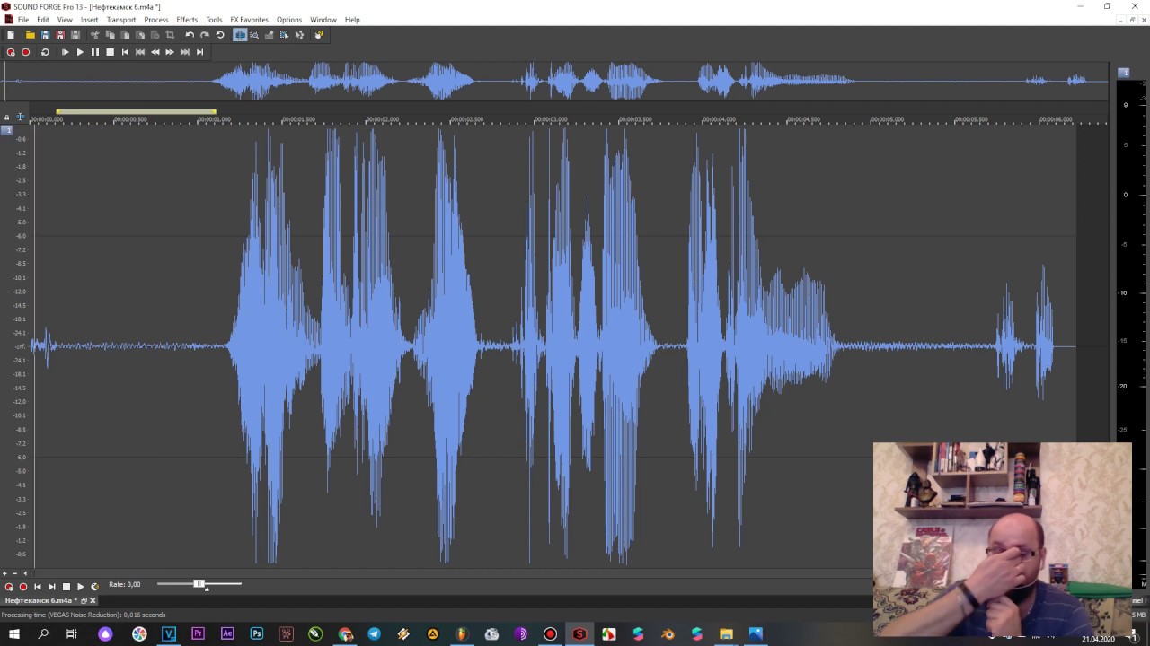Click the red Save As floppy icon

[60, 35]
